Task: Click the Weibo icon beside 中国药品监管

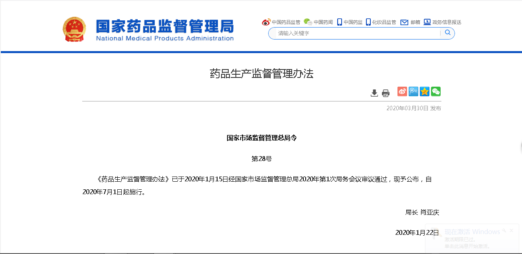Action: (x=266, y=22)
